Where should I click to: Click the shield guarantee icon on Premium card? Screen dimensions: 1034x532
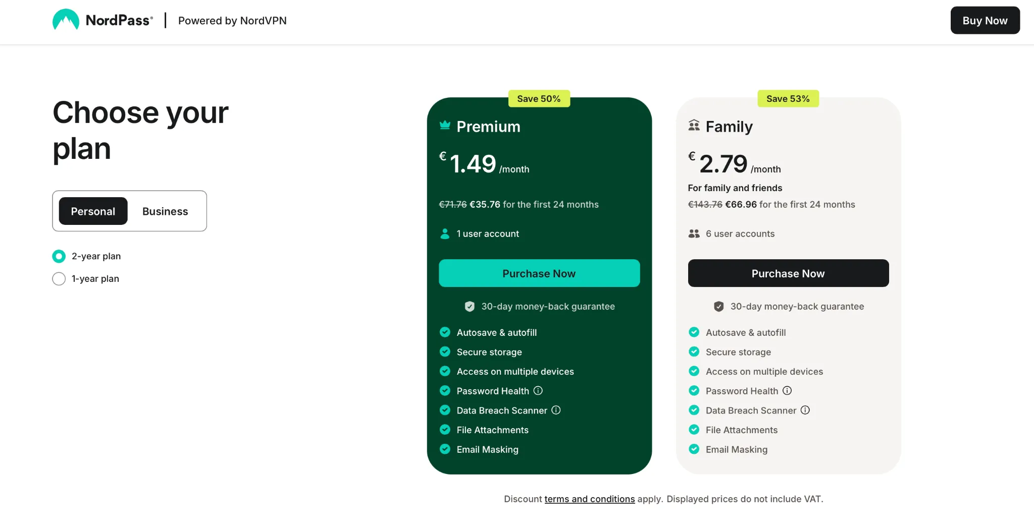point(470,306)
